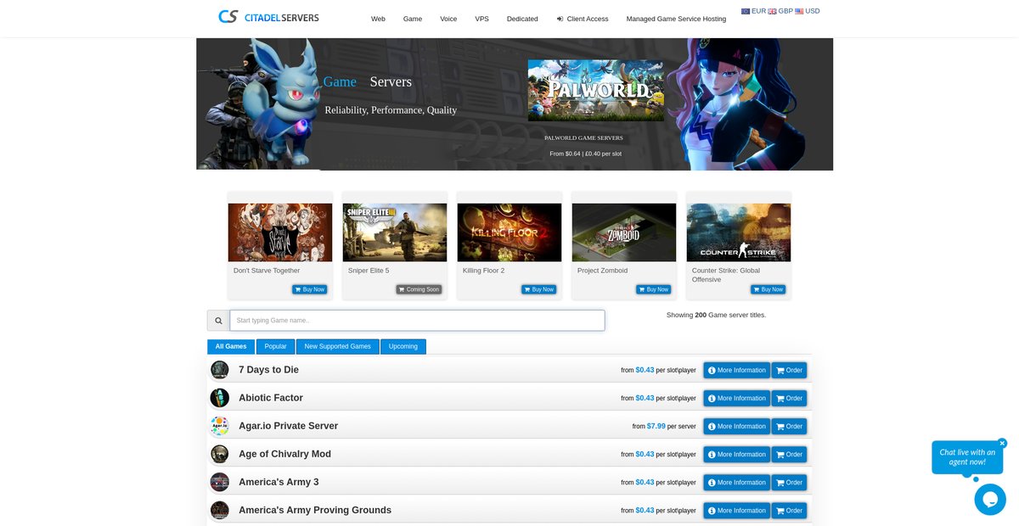The width and height of the screenshot is (1019, 526).
Task: Order Agar.io Private Server
Action: (x=790, y=426)
